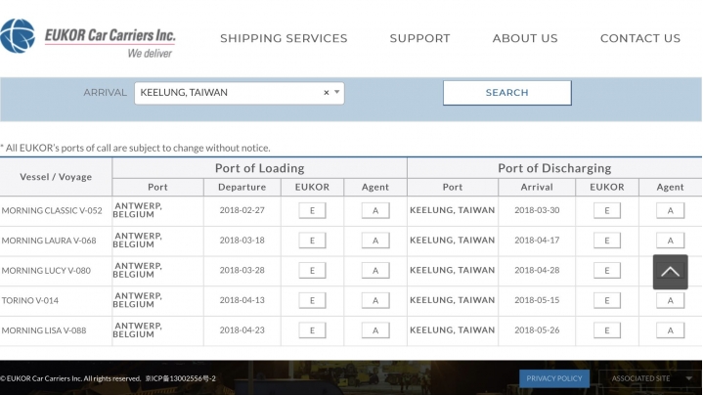This screenshot has width=704, height=395.
Task: Click discharging Agent A button for Morning Laura V-068
Action: click(671, 241)
